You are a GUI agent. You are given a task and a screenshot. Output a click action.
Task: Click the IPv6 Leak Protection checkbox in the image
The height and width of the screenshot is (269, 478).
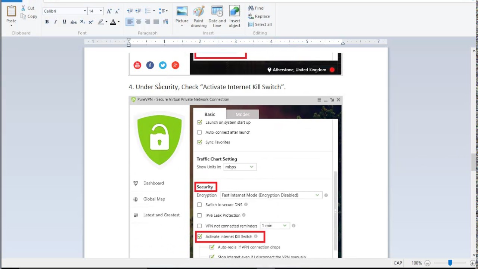[199, 215]
